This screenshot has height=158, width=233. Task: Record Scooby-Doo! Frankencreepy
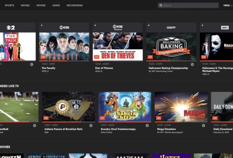147,126
